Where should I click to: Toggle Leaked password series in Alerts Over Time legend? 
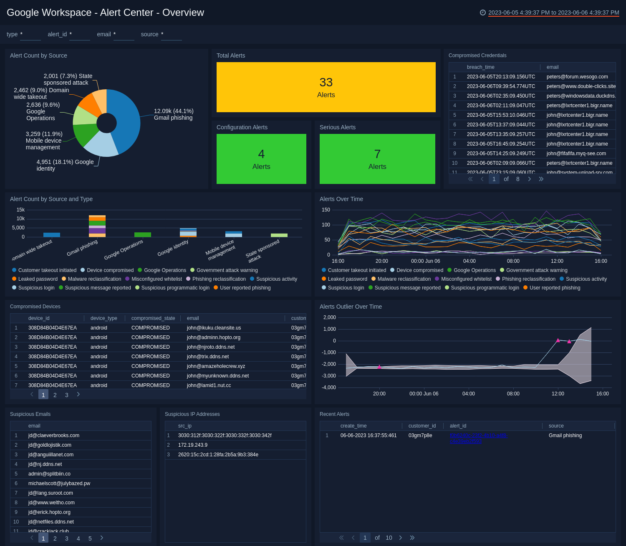click(348, 279)
